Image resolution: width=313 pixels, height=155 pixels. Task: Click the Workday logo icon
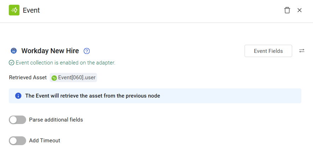pyautogui.click(x=14, y=51)
